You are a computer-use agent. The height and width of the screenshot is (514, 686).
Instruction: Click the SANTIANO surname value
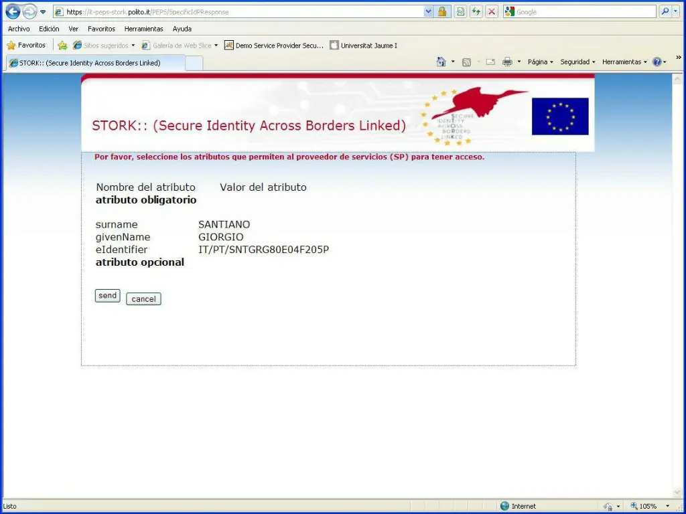pos(224,225)
